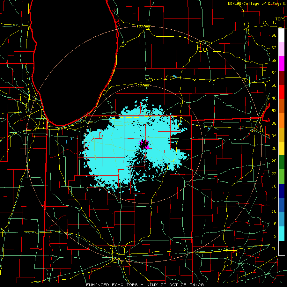Click the magenta legend swatch near 58
Image resolution: width=287 pixels, height=287 pixels.
[x=282, y=63]
